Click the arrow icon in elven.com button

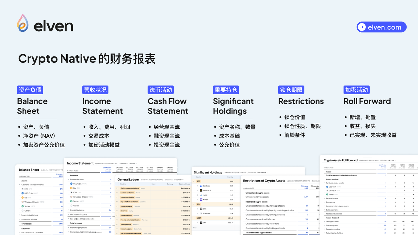tap(362, 27)
